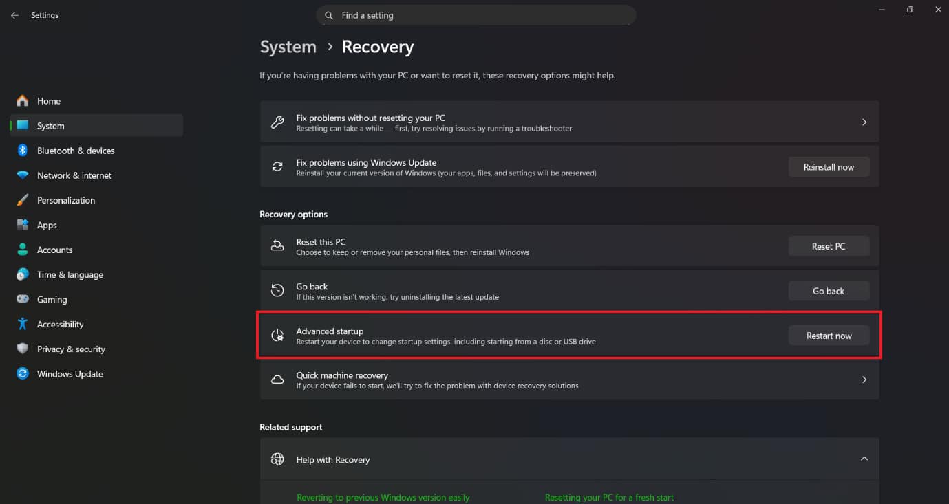Click the Find a setting search box
Image resolution: width=949 pixels, height=504 pixels.
(475, 14)
